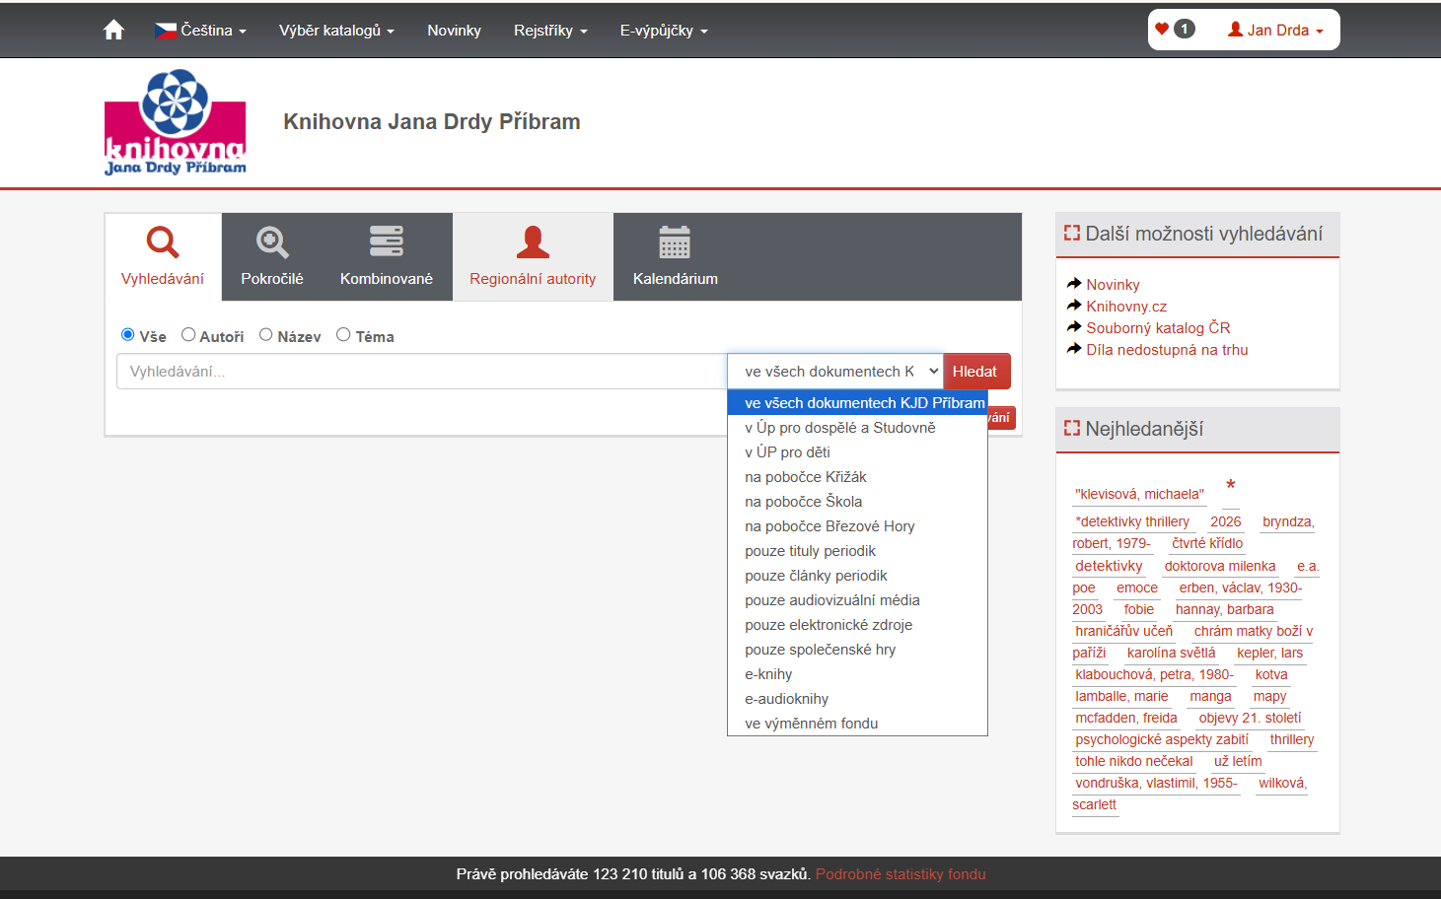Search popular term 'čtvrté křídlo'
Viewport: 1441px width, 899px height.
[x=1207, y=543]
